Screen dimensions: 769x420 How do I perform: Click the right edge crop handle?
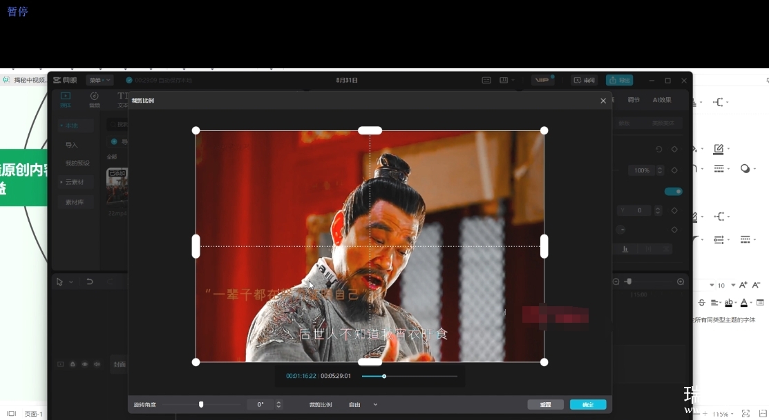pos(544,246)
